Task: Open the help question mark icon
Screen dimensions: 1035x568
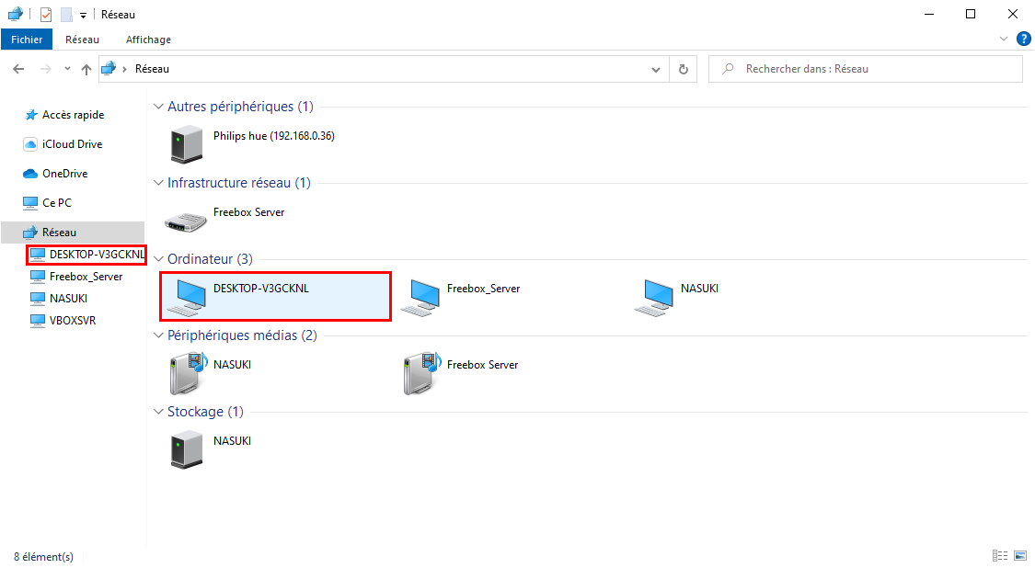Action: (x=1024, y=39)
